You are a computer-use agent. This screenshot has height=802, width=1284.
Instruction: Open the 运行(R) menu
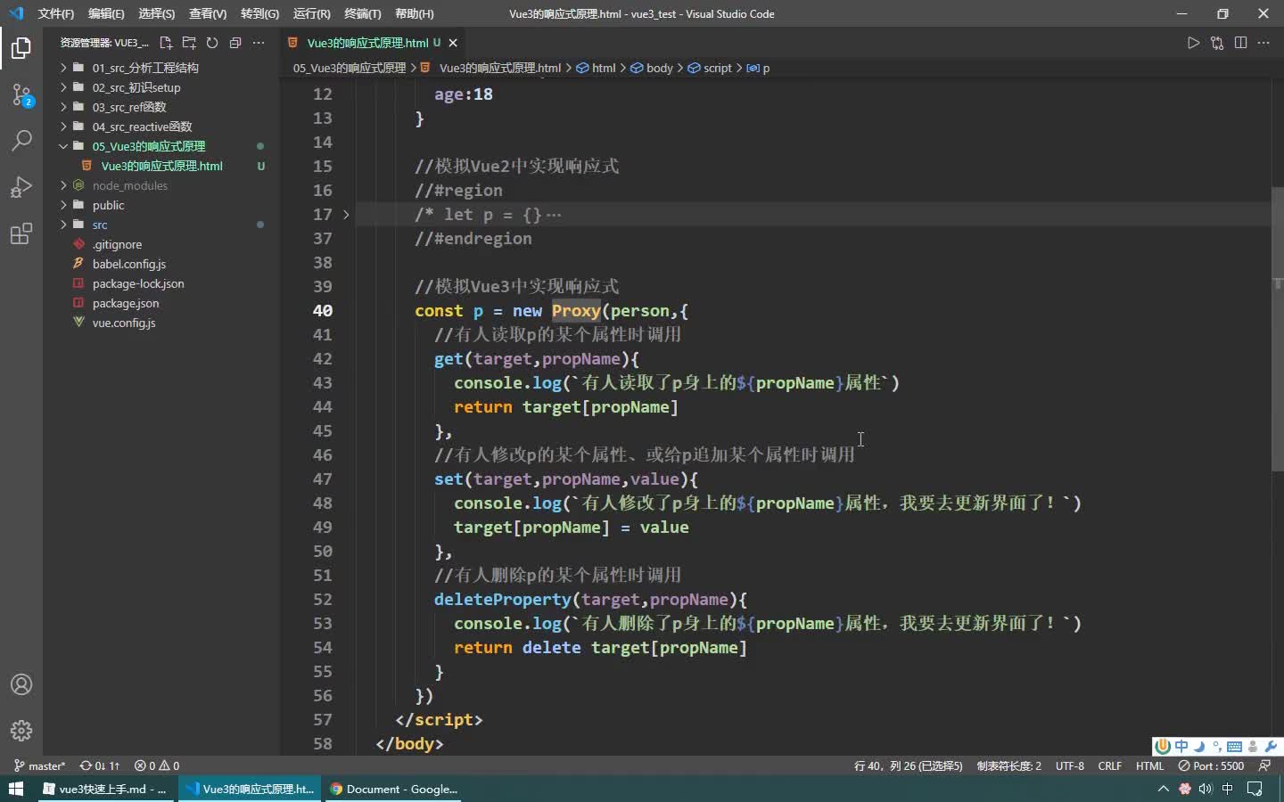[x=311, y=13]
